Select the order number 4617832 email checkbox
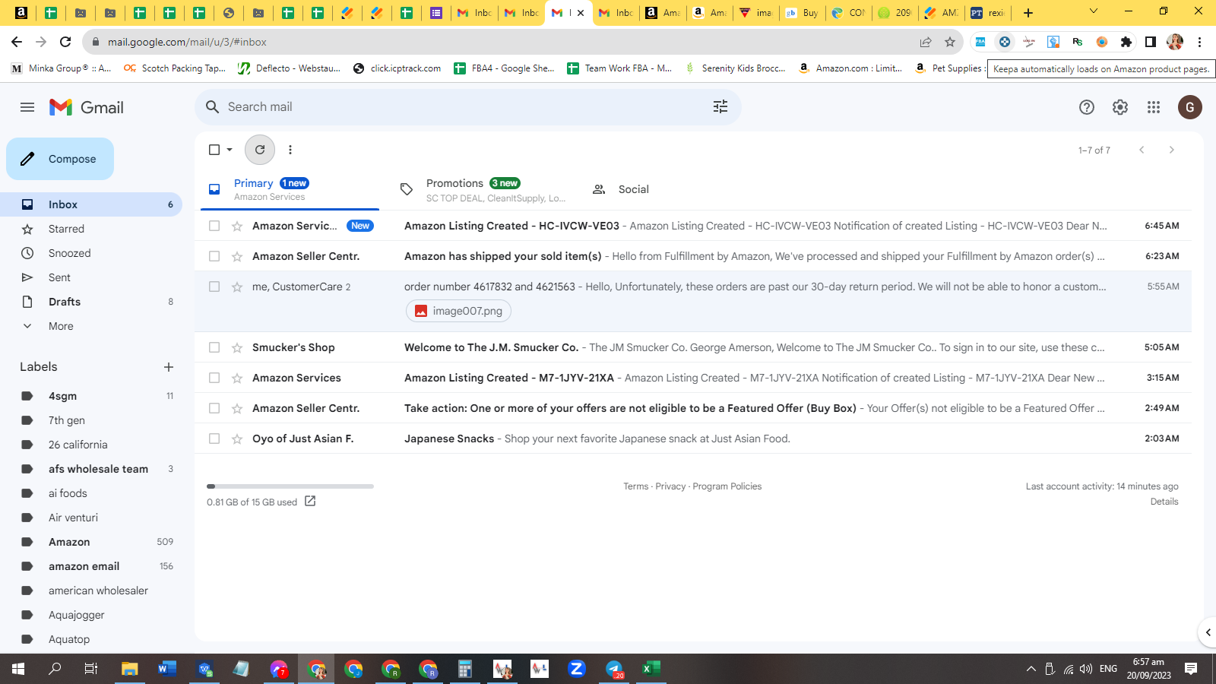This screenshot has height=684, width=1216. pyautogui.click(x=214, y=287)
